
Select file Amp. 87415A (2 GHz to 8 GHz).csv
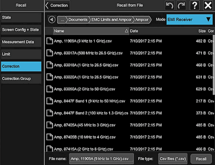point(83,149)
